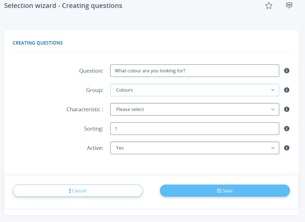This screenshot has height=222, width=305.
Task: Click the star favorite icon in the header
Action: pos(269,5)
